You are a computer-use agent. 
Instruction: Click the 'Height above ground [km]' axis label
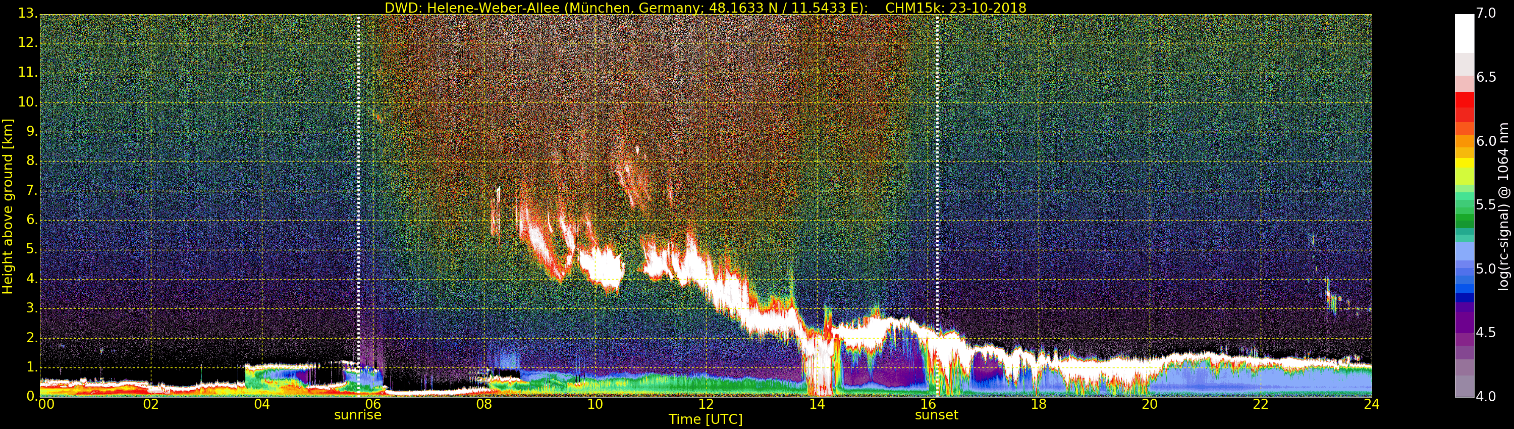coord(8,207)
